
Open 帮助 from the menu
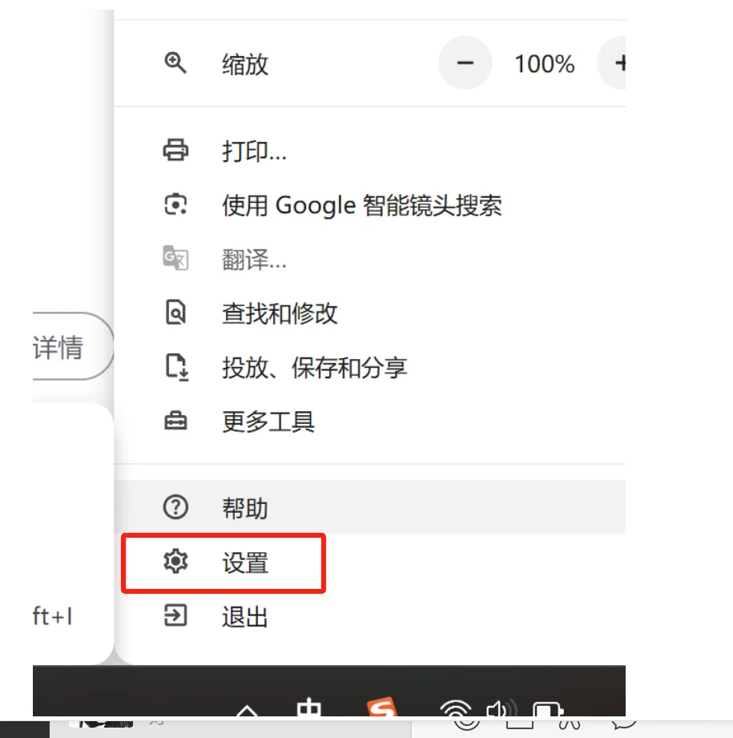244,506
